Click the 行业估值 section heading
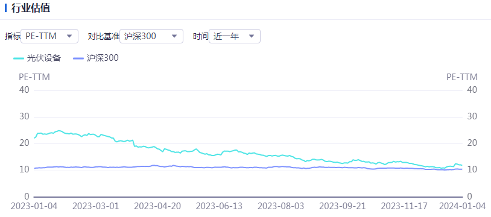Image resolution: width=491 pixels, height=217 pixels. [x=31, y=8]
